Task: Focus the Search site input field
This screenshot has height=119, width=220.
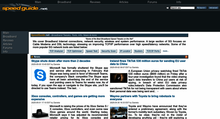Action: [x=182, y=8]
